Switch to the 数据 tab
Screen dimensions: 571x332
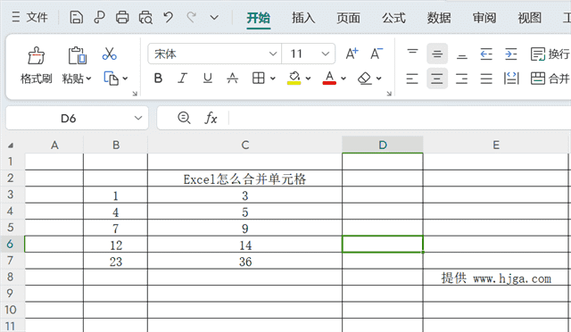pos(439,18)
